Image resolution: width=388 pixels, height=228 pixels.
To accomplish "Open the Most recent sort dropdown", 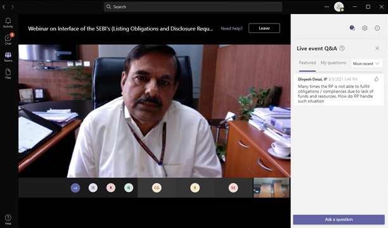I will (x=366, y=63).
